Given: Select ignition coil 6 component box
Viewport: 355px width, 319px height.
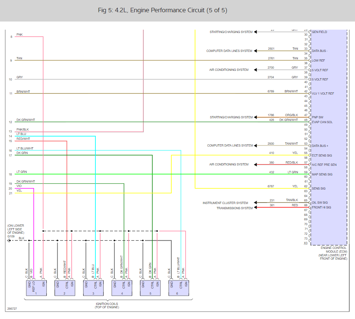Looking at the screenshot, I should point(179,288).
